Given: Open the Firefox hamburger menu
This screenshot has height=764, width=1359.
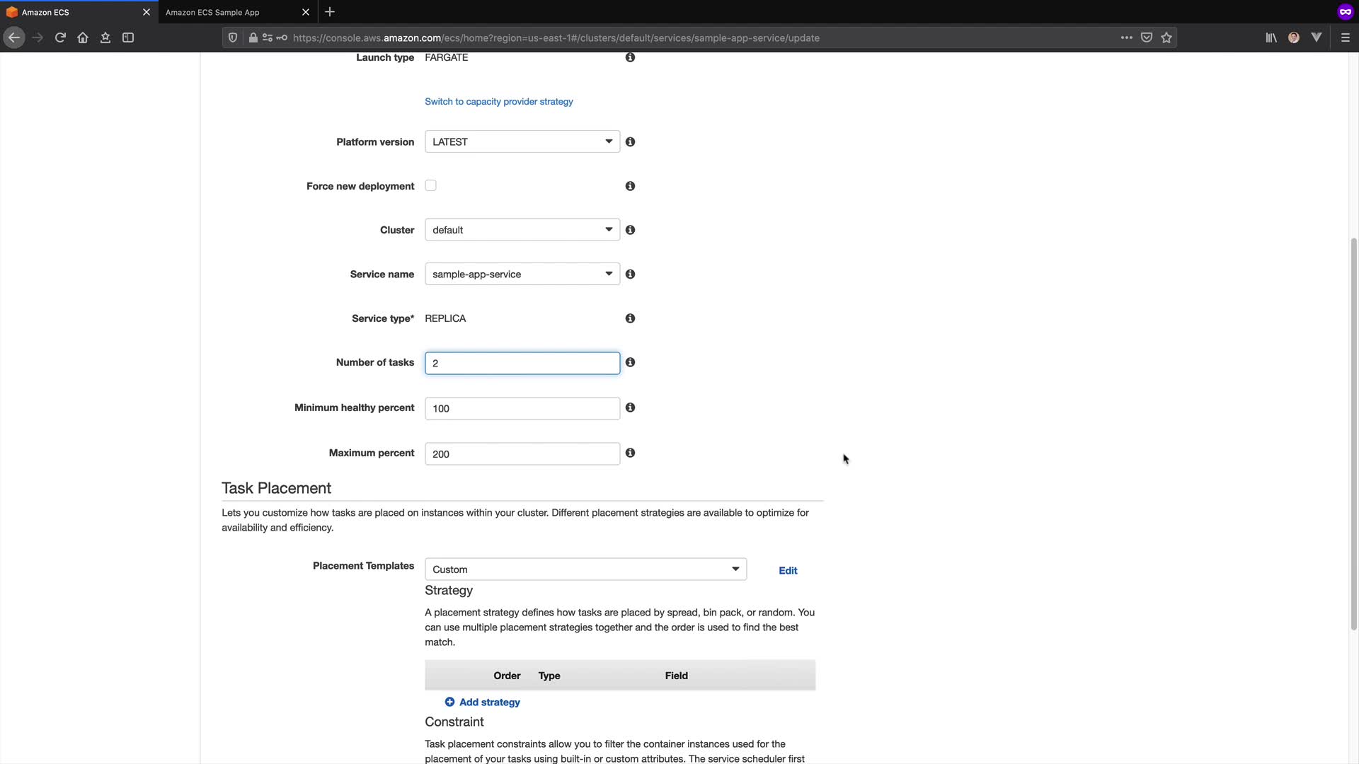Looking at the screenshot, I should point(1345,37).
